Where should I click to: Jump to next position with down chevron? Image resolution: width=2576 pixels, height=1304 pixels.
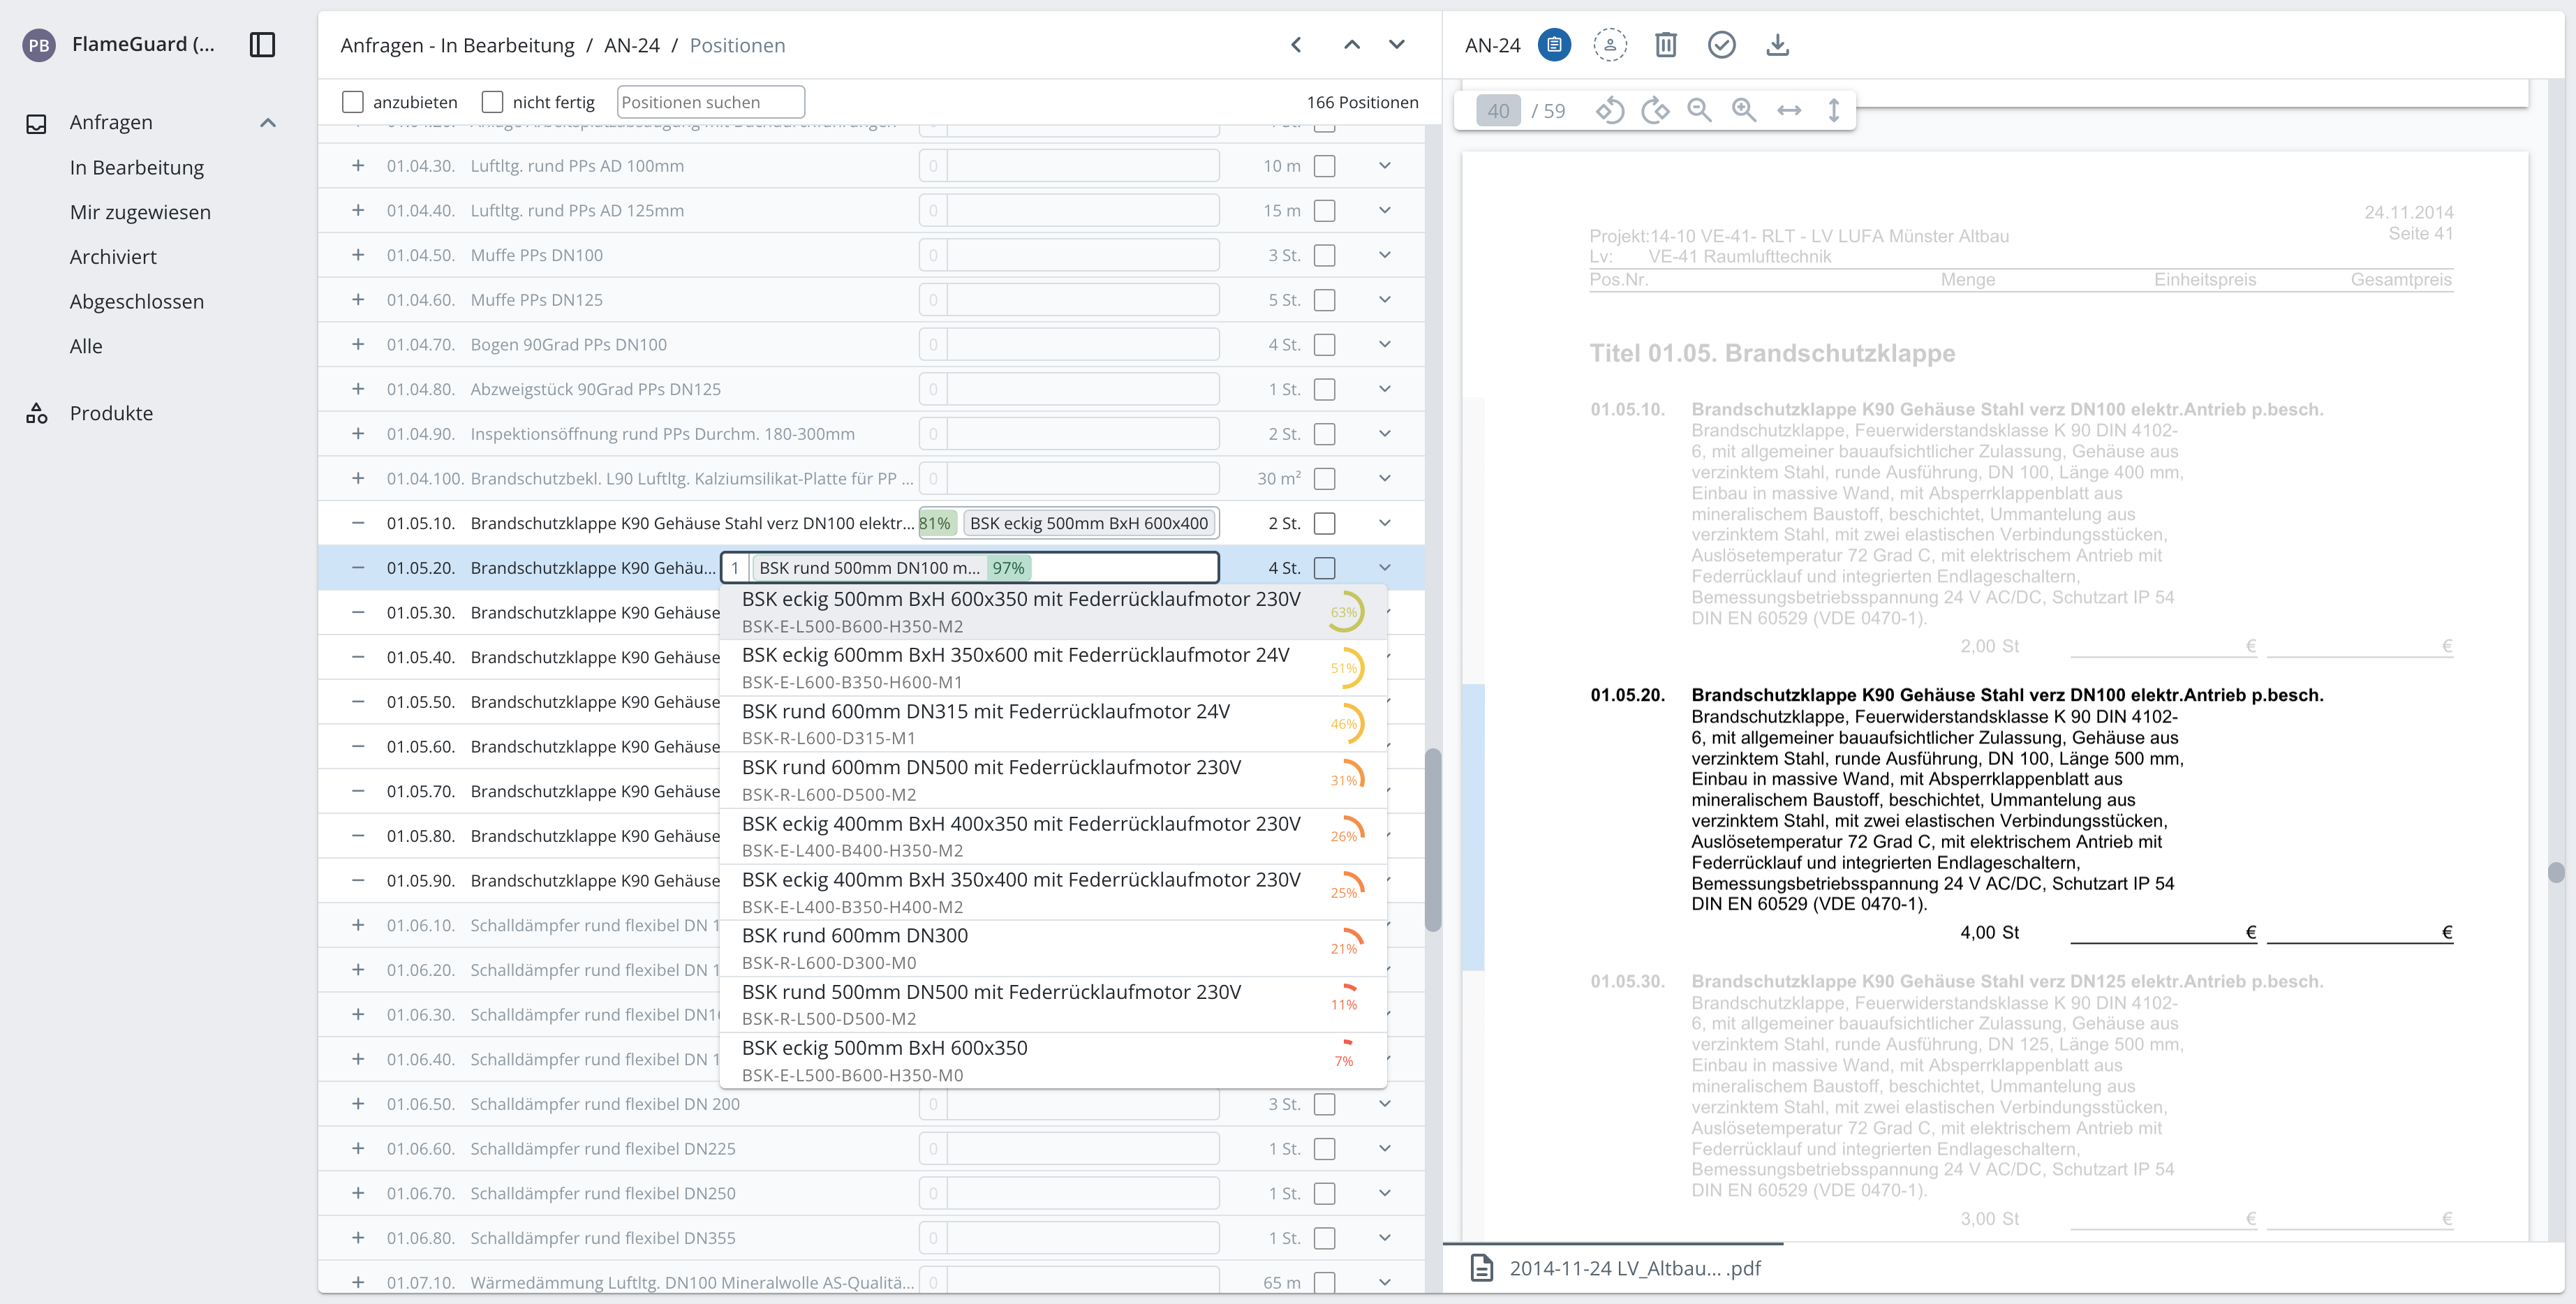(1397, 45)
